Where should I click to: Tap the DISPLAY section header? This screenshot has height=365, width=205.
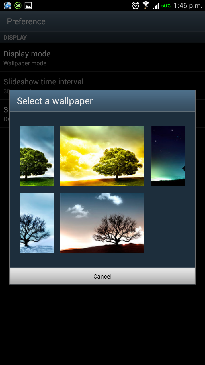tap(15, 38)
